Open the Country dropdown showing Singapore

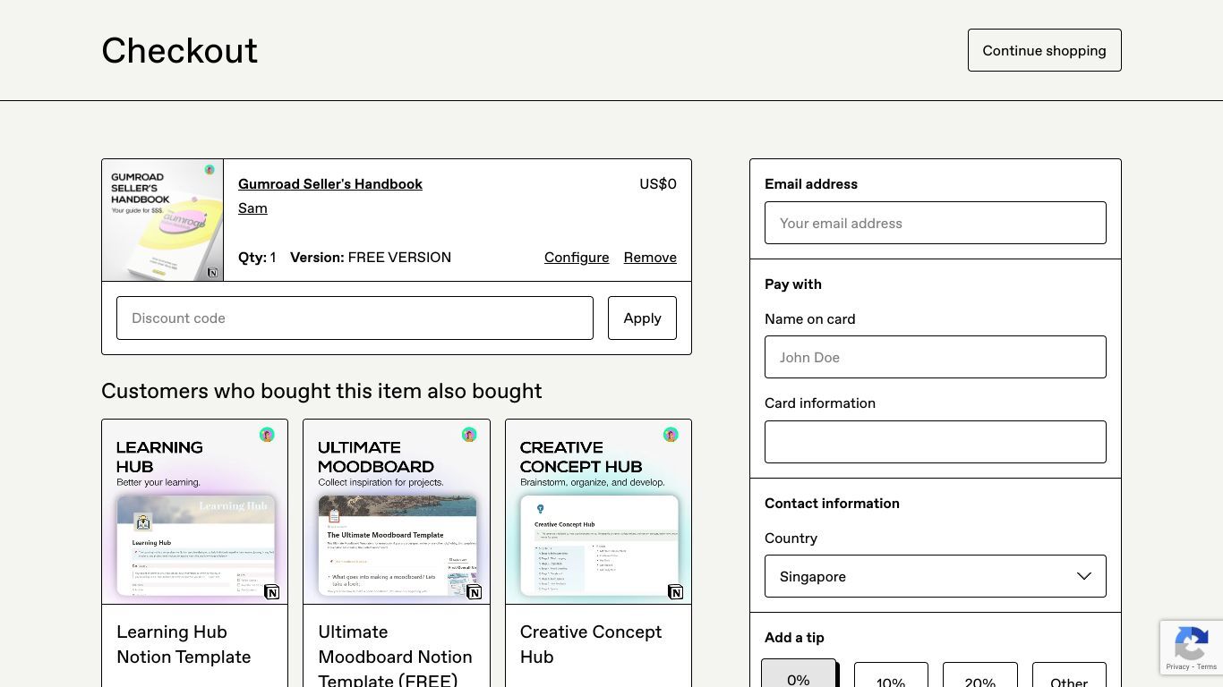(x=936, y=576)
